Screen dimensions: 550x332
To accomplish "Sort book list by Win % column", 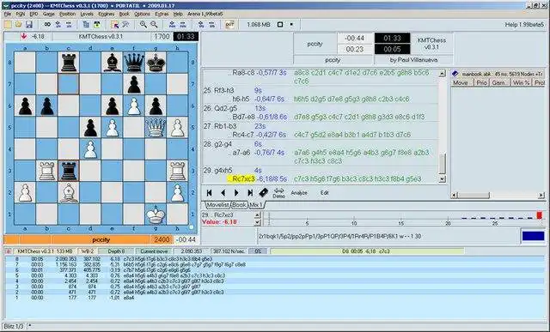I will click(x=521, y=82).
